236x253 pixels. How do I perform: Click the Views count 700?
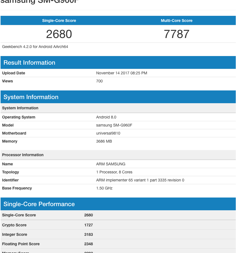(x=99, y=81)
